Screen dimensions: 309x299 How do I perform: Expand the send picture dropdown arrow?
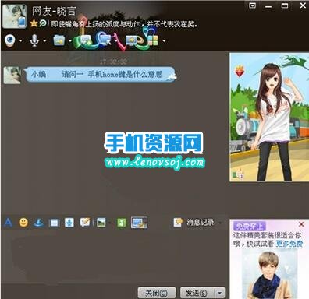[110, 223]
